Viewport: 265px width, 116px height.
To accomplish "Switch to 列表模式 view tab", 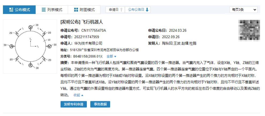I will point(52,10).
